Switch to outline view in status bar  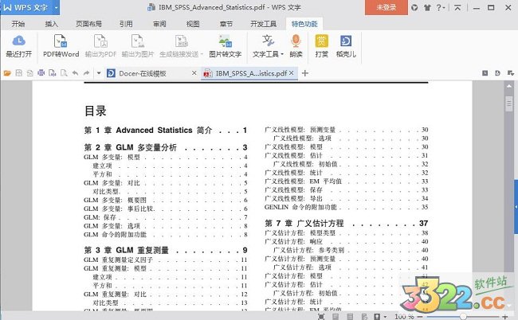[x=350, y=316]
